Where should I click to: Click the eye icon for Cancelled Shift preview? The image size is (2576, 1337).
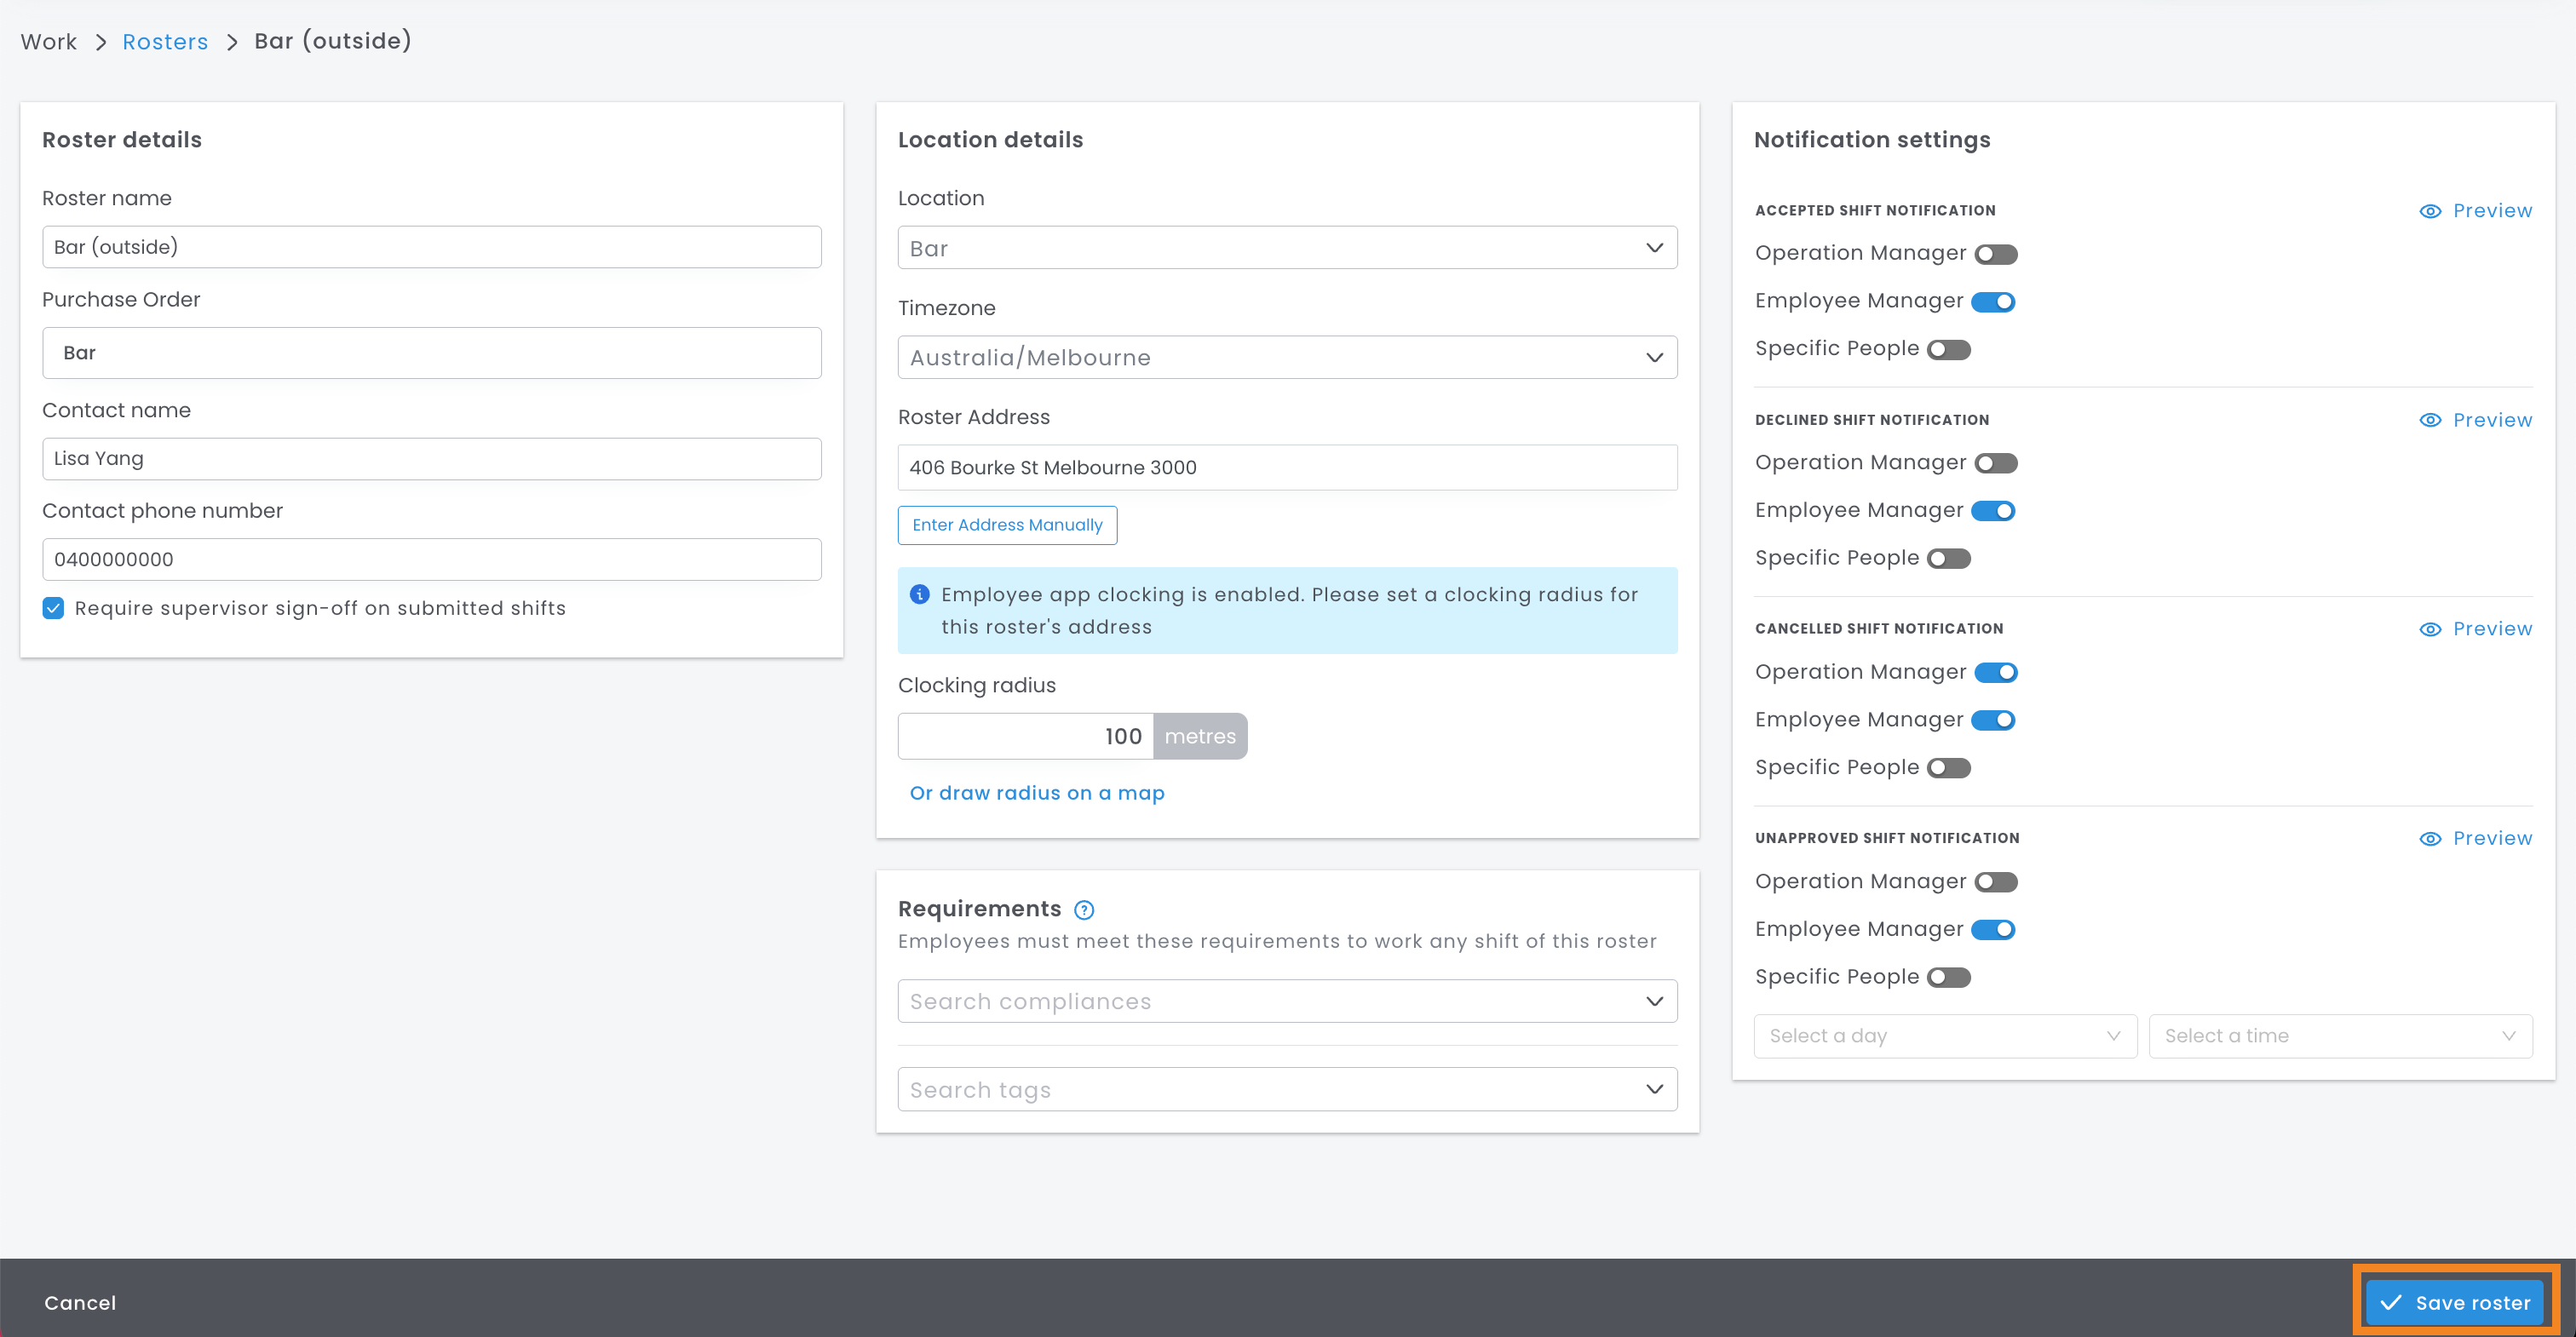point(2430,629)
